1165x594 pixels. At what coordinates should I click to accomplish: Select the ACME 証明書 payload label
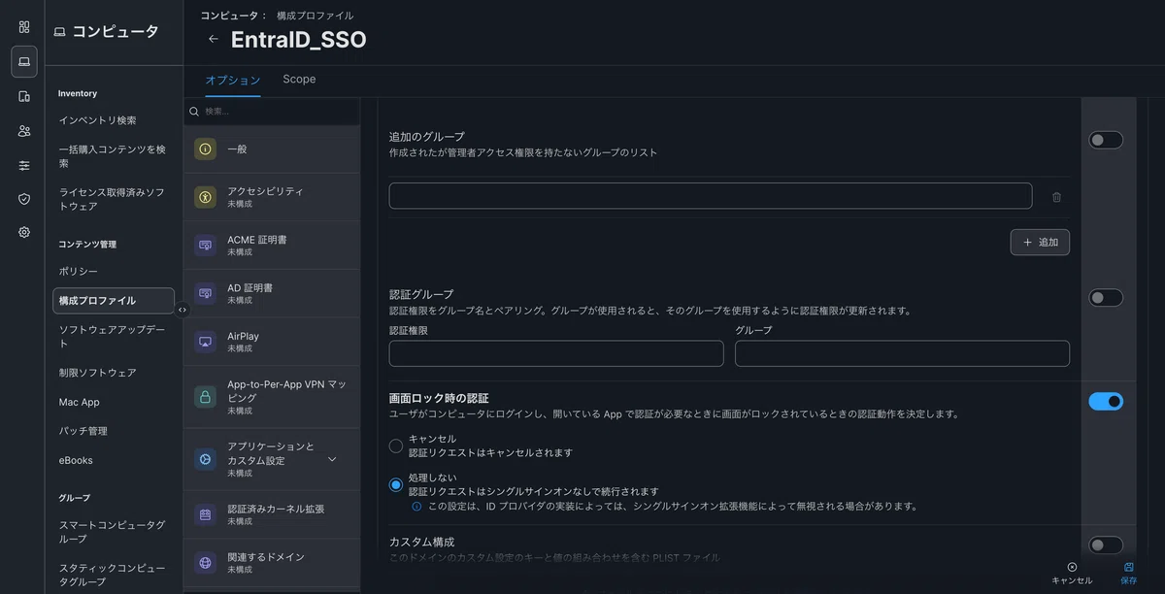[257, 240]
